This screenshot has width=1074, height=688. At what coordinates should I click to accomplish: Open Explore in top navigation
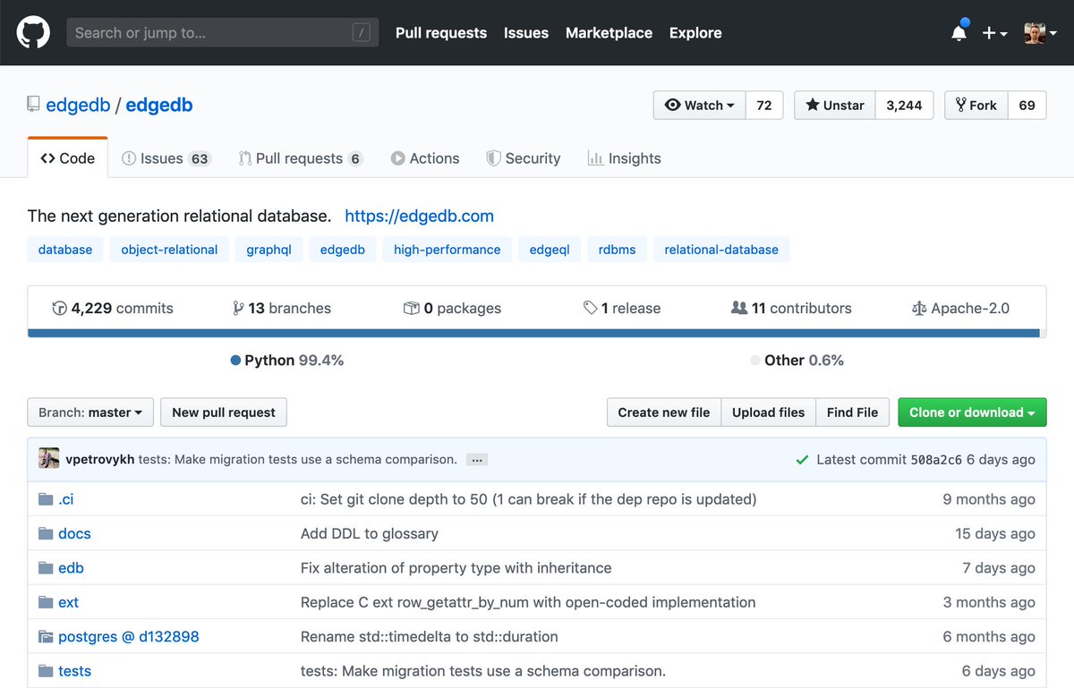tap(695, 33)
